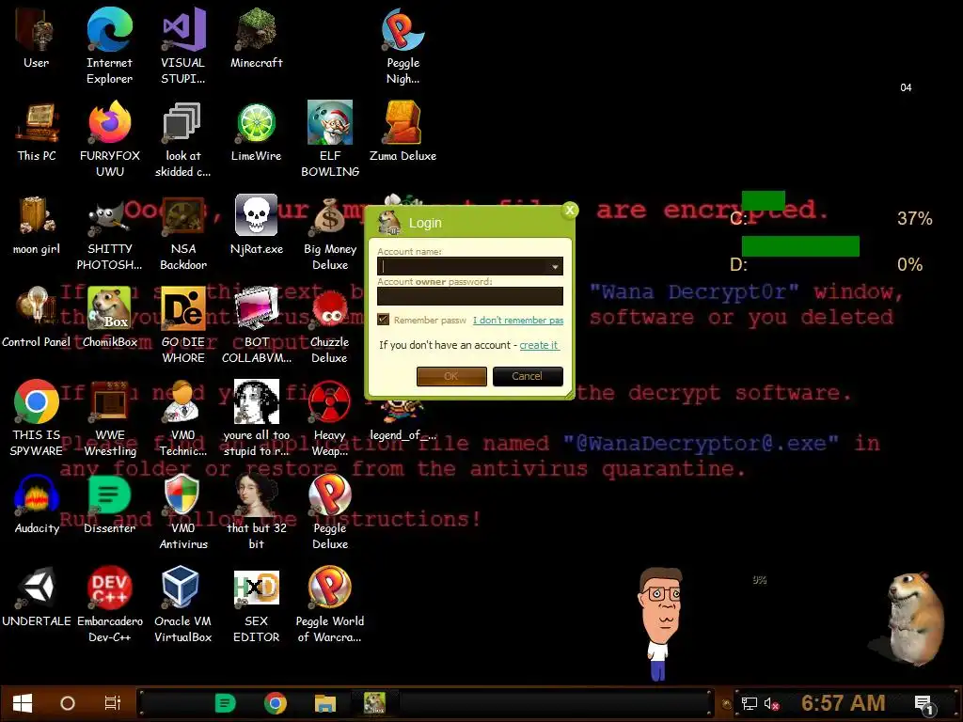Click the D: drive usage bar
The image size is (963, 722).
pyautogui.click(x=800, y=245)
